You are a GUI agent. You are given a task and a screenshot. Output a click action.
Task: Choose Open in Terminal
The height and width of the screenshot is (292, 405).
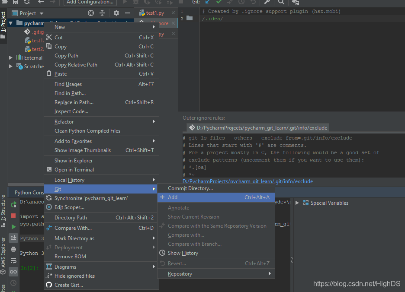point(102,170)
